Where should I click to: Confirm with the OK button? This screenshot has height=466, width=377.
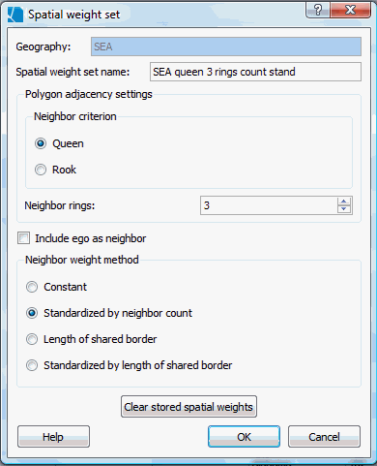[x=244, y=437]
